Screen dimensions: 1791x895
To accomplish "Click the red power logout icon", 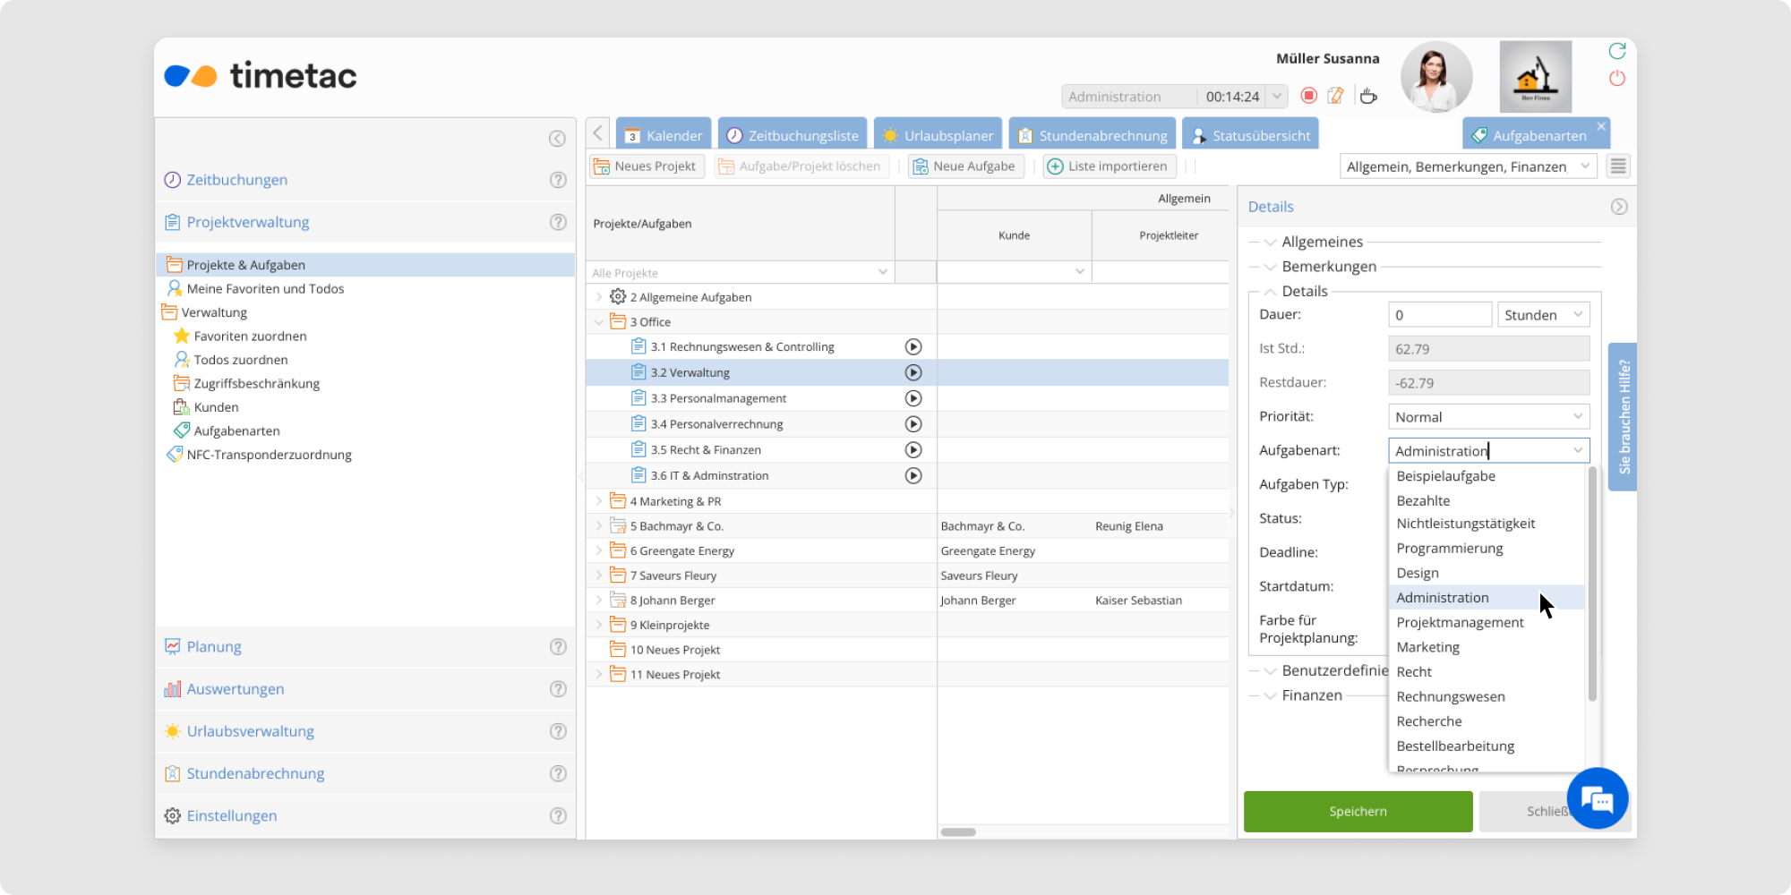I will (x=1616, y=79).
